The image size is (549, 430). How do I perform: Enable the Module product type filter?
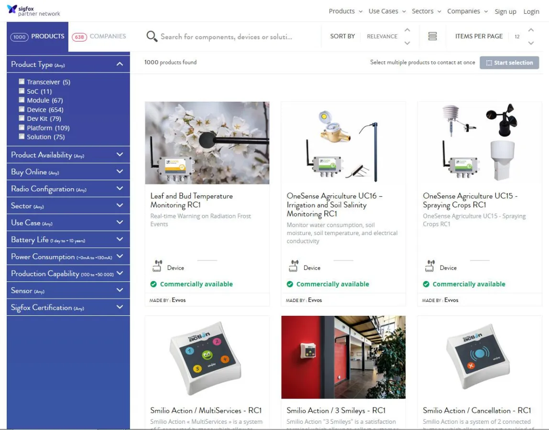22,100
